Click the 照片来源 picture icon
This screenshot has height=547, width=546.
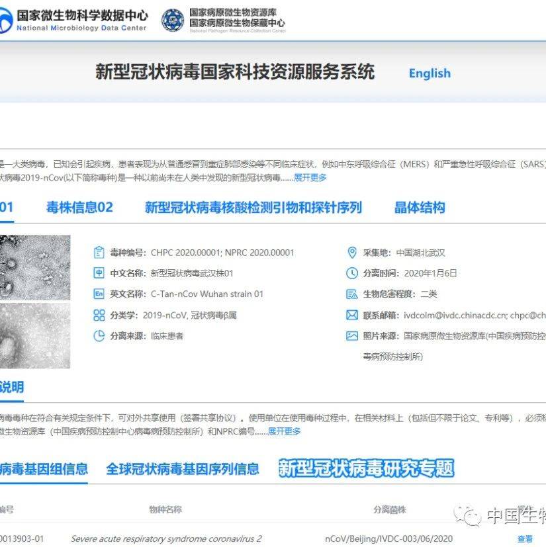click(352, 336)
